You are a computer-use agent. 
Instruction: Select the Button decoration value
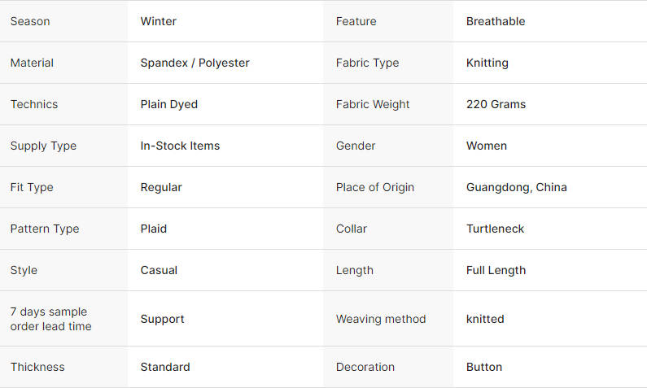coord(484,367)
